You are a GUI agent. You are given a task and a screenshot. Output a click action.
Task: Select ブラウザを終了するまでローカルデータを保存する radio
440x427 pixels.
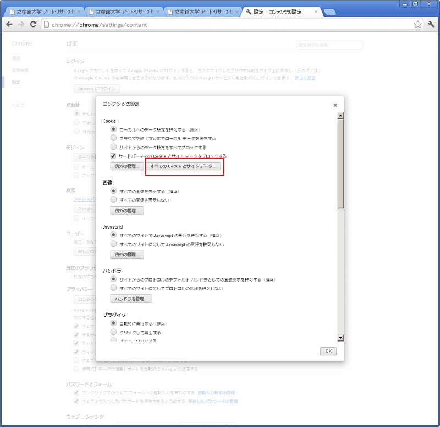pos(113,138)
